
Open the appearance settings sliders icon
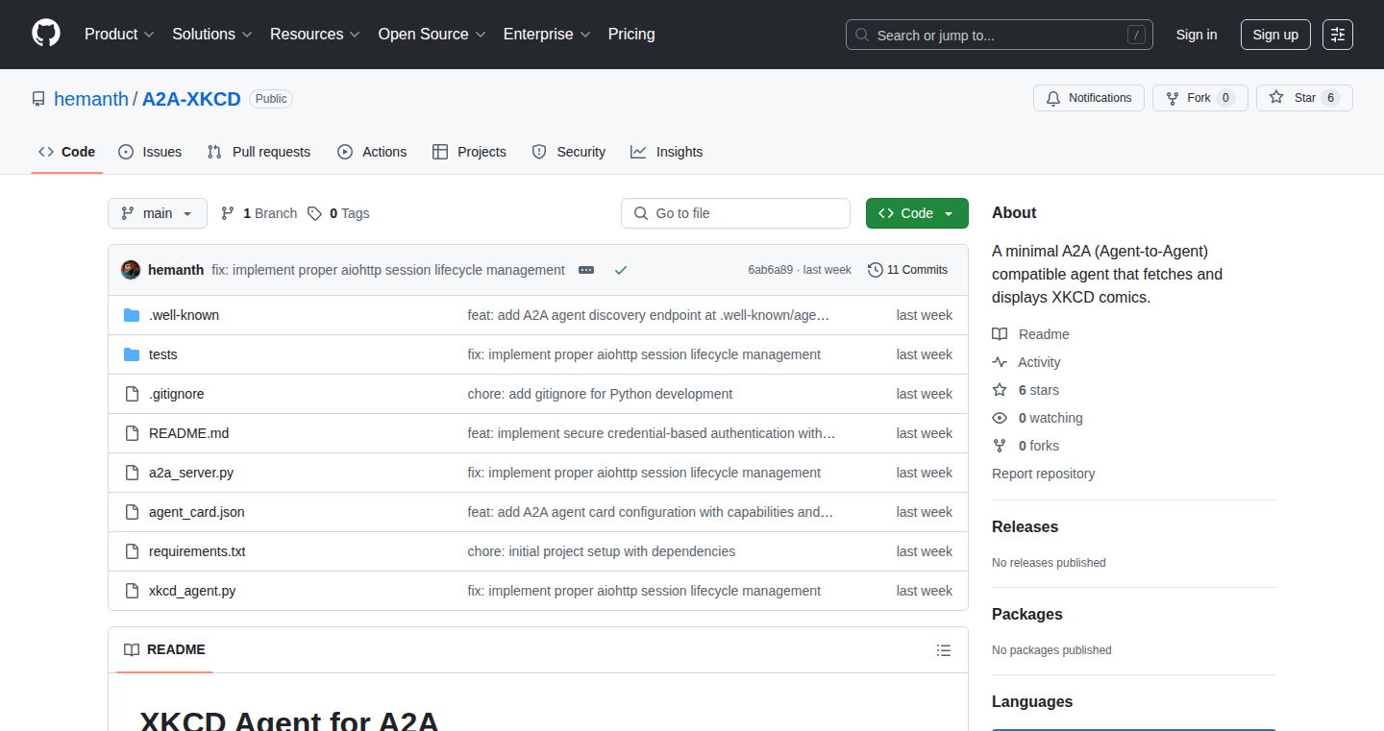(1338, 35)
